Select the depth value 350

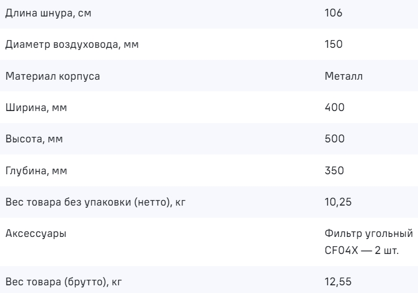pyautogui.click(x=334, y=170)
